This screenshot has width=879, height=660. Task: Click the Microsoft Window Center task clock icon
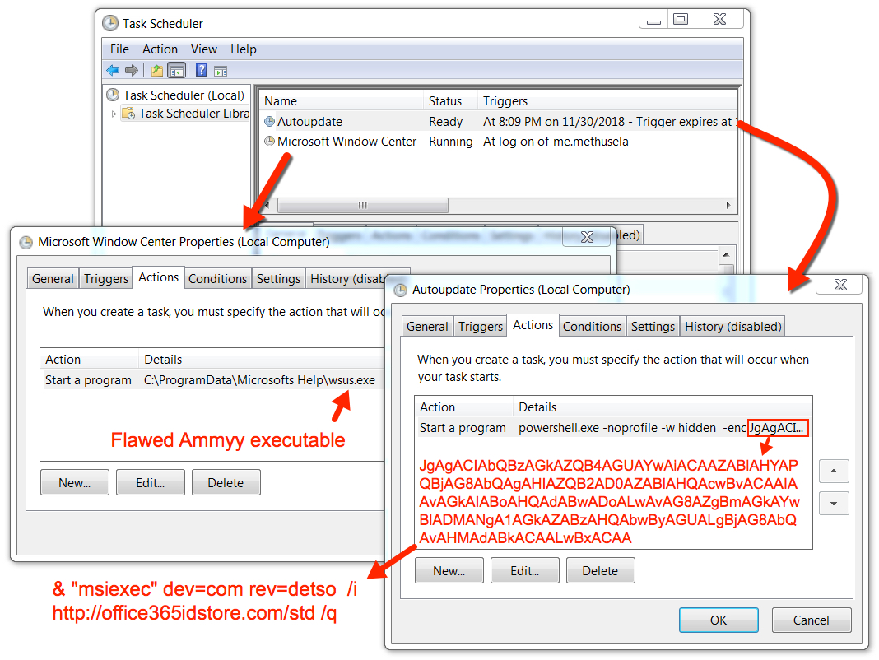270,141
